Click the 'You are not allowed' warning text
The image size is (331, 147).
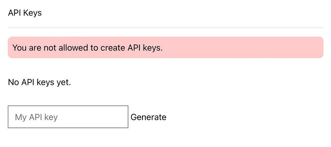point(87,48)
